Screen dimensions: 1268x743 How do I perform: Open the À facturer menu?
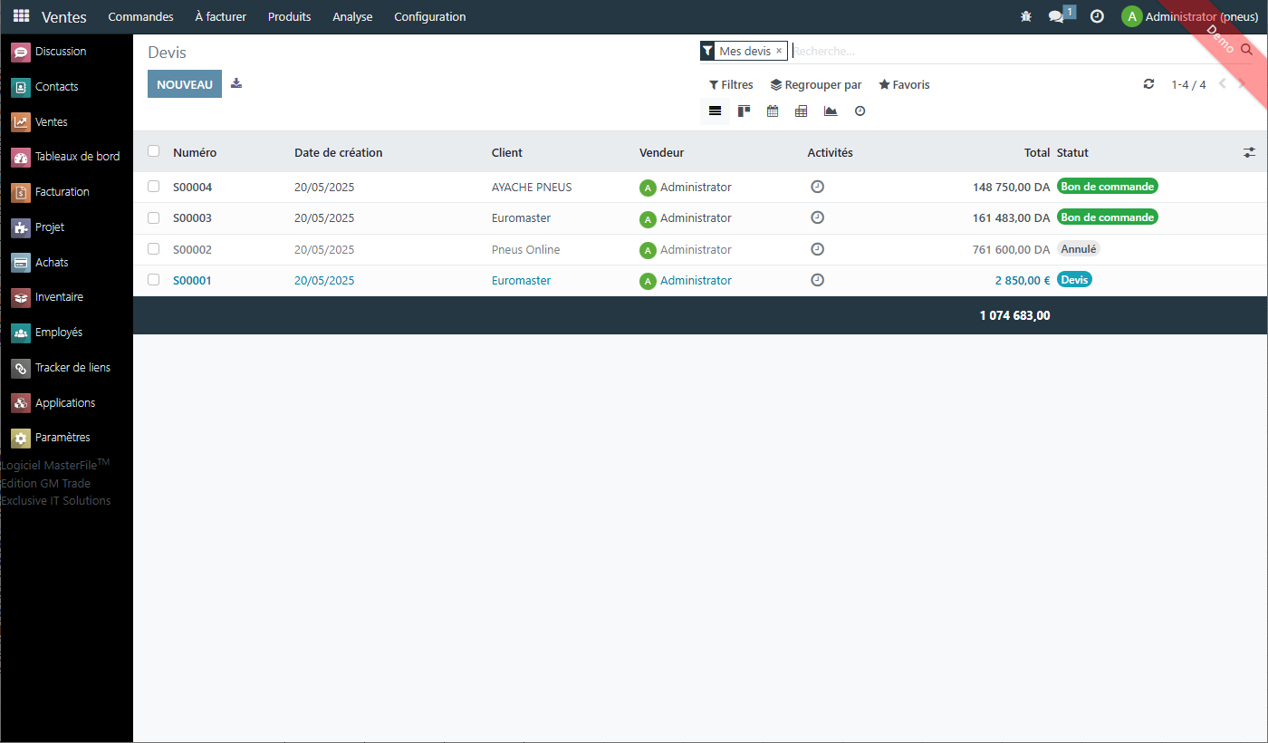tap(220, 16)
